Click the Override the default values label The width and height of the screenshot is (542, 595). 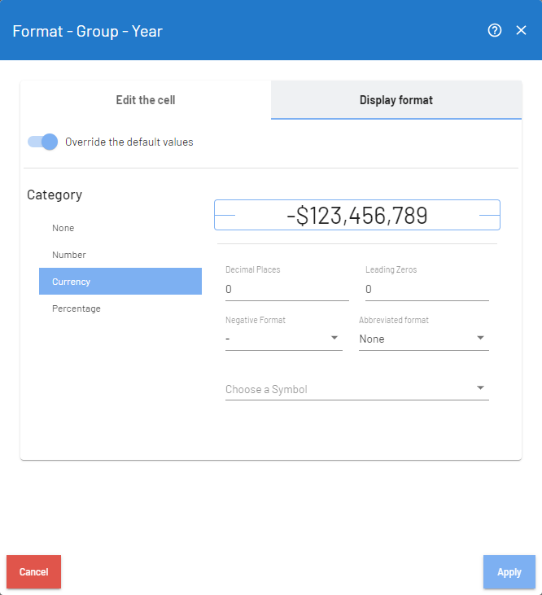point(129,142)
